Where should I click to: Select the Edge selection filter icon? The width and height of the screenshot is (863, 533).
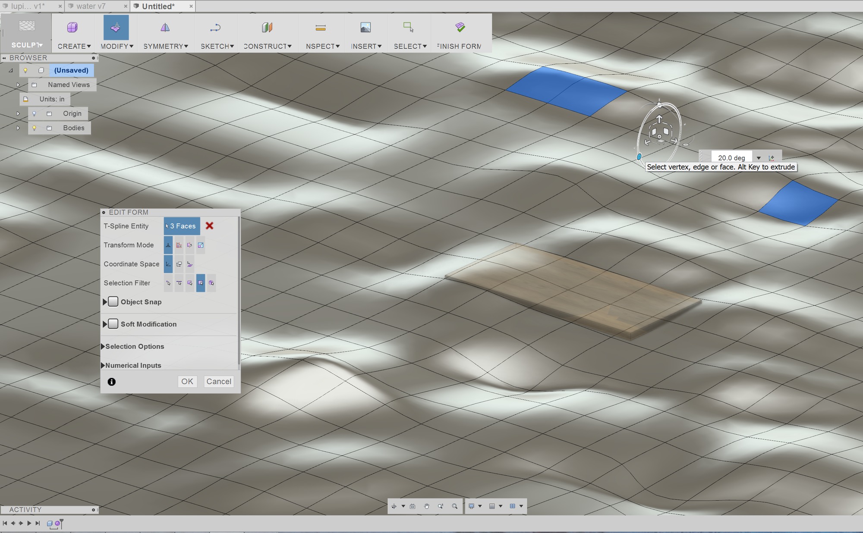pyautogui.click(x=179, y=283)
